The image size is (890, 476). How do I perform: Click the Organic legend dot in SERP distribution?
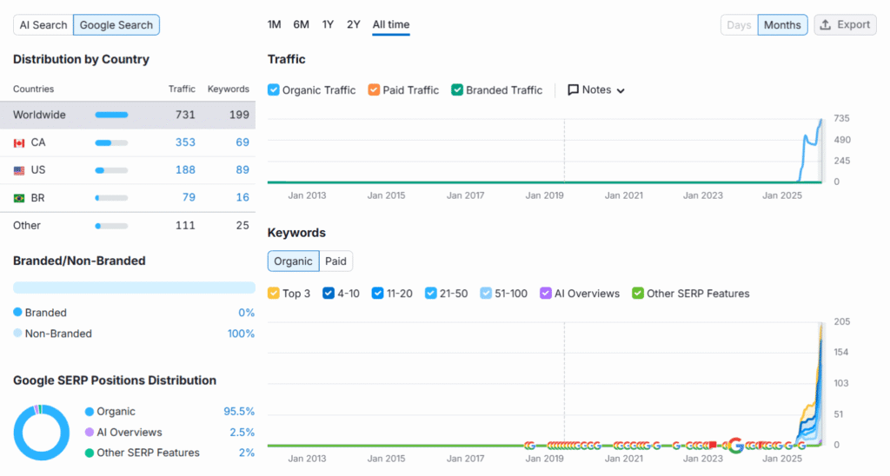[90, 412]
